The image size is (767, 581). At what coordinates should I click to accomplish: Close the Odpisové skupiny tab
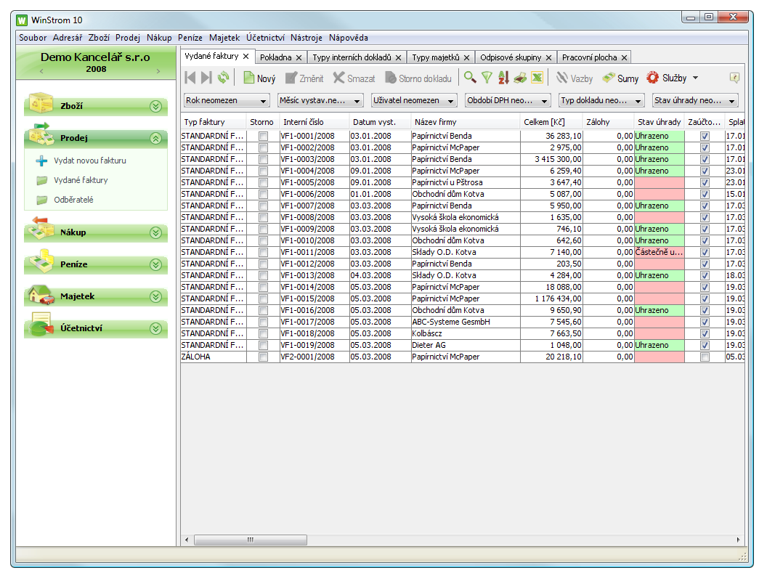click(549, 57)
